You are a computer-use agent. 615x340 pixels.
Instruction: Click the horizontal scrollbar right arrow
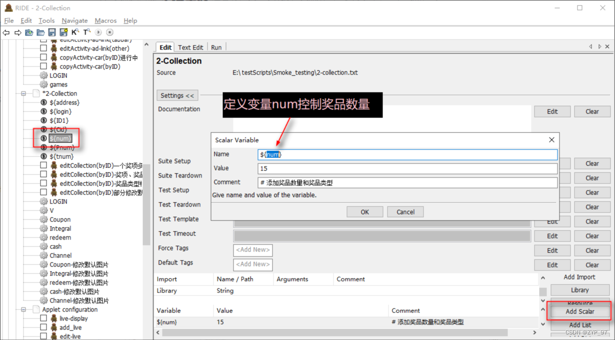(x=535, y=332)
